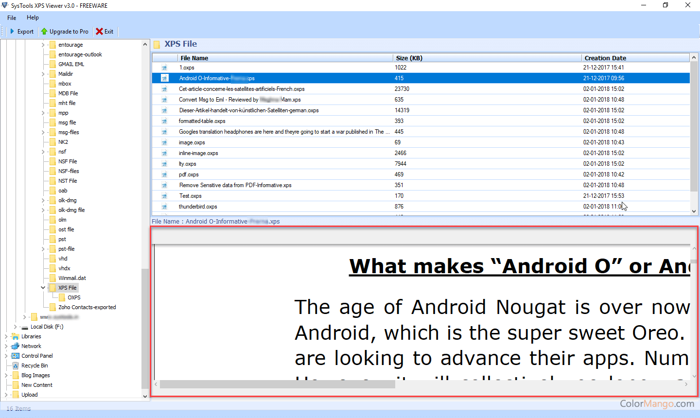Select the Control Panel icon in tree
This screenshot has width=700, height=418.
16,356
